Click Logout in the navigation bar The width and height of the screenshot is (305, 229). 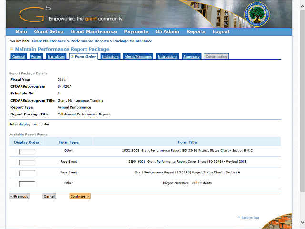tap(221, 31)
